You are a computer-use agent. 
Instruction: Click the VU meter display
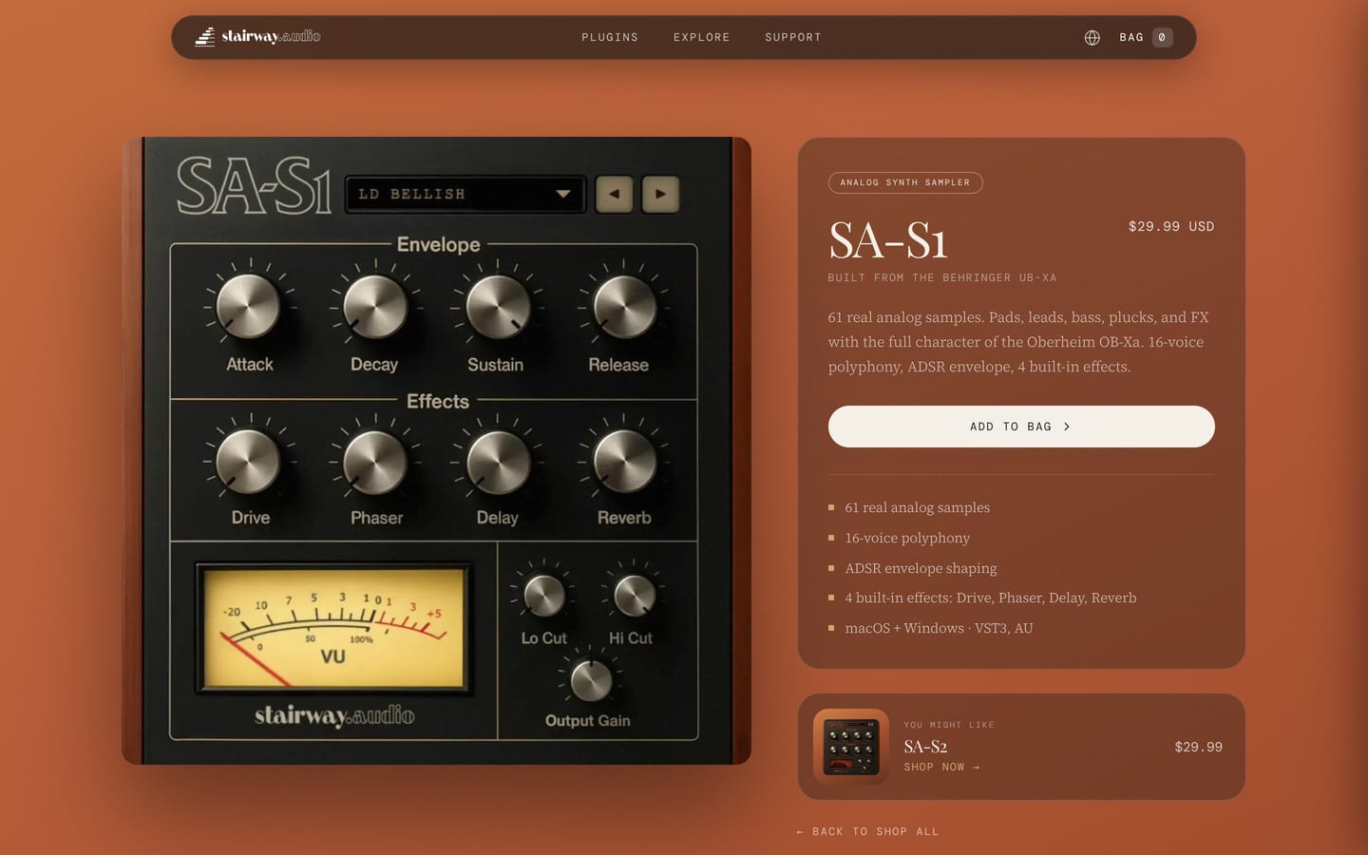pyautogui.click(x=332, y=628)
